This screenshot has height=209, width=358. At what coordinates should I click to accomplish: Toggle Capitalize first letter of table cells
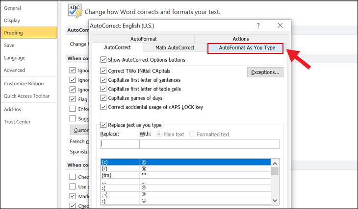103,89
